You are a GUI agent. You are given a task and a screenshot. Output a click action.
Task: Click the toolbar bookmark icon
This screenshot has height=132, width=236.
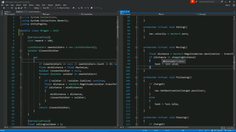pos(91,8)
